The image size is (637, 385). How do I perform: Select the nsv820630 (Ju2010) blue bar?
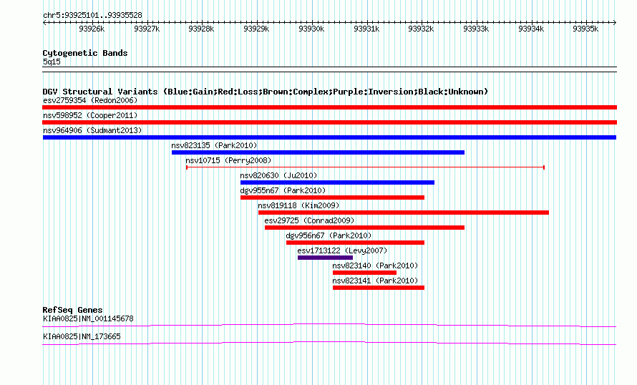pyautogui.click(x=337, y=182)
